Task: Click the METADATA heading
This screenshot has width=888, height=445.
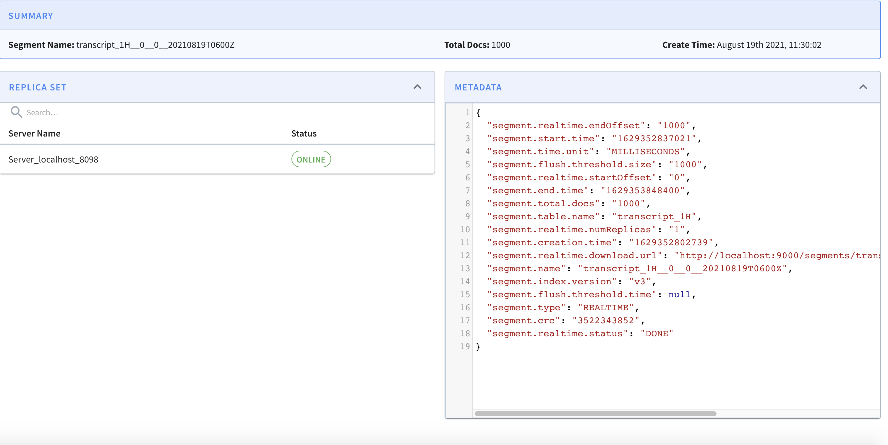Action: click(478, 87)
